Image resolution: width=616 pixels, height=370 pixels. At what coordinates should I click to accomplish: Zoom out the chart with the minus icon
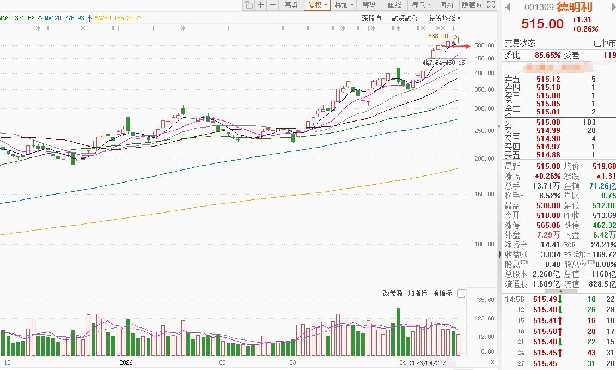click(x=272, y=5)
